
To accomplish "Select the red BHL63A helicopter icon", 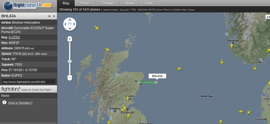I will click(x=156, y=82).
